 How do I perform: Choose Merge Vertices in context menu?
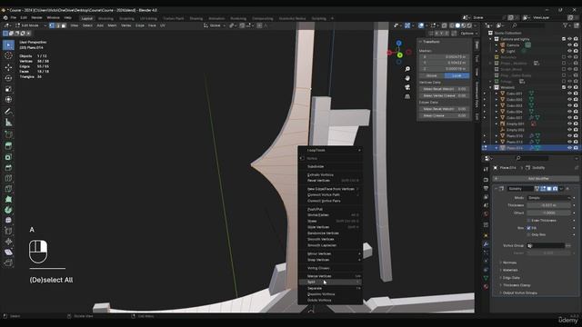[330, 276]
